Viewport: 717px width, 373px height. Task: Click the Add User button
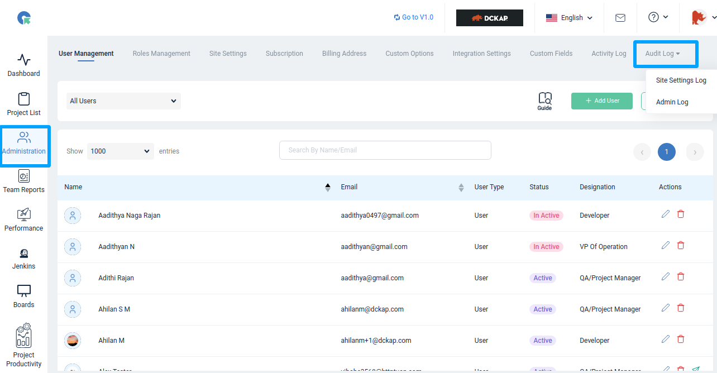pyautogui.click(x=602, y=101)
